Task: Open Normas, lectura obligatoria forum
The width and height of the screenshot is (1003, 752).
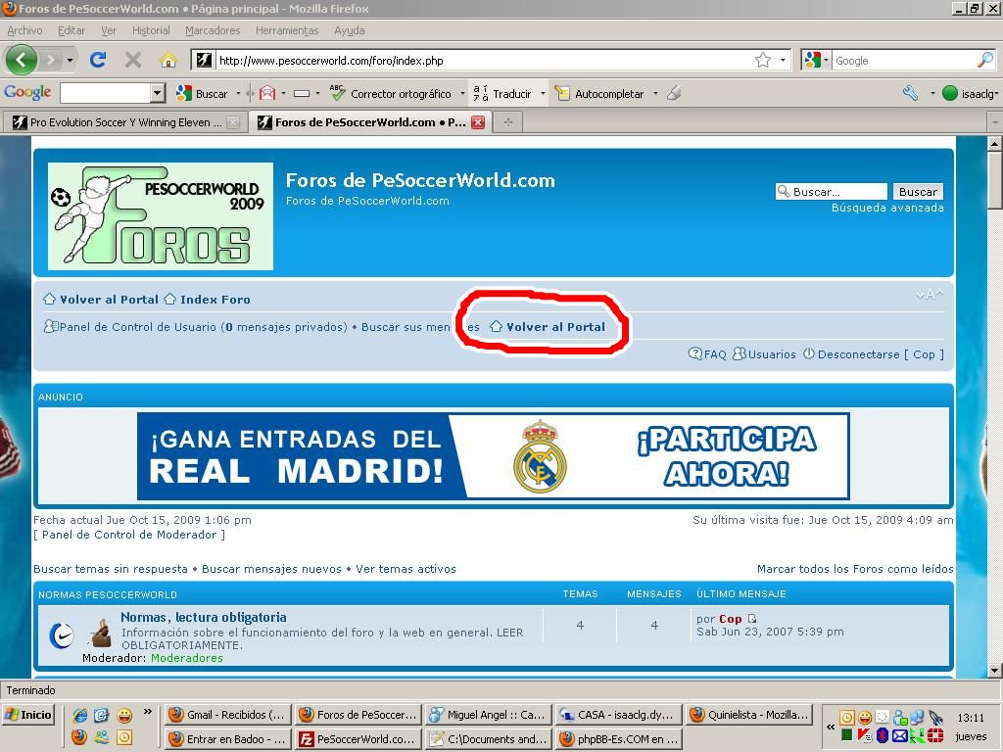Action: [204, 617]
